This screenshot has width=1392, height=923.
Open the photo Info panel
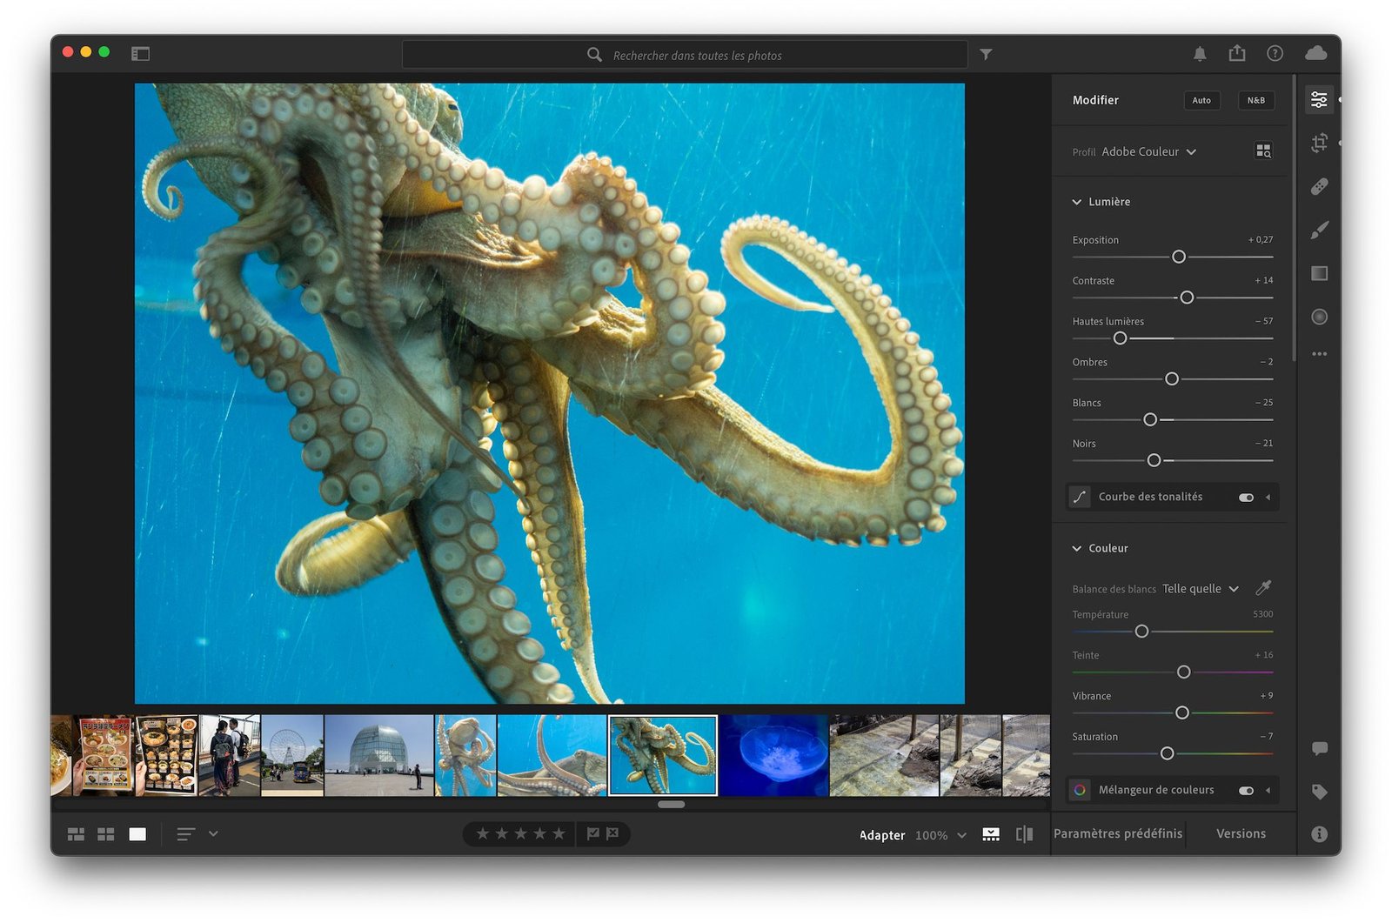[x=1319, y=833]
